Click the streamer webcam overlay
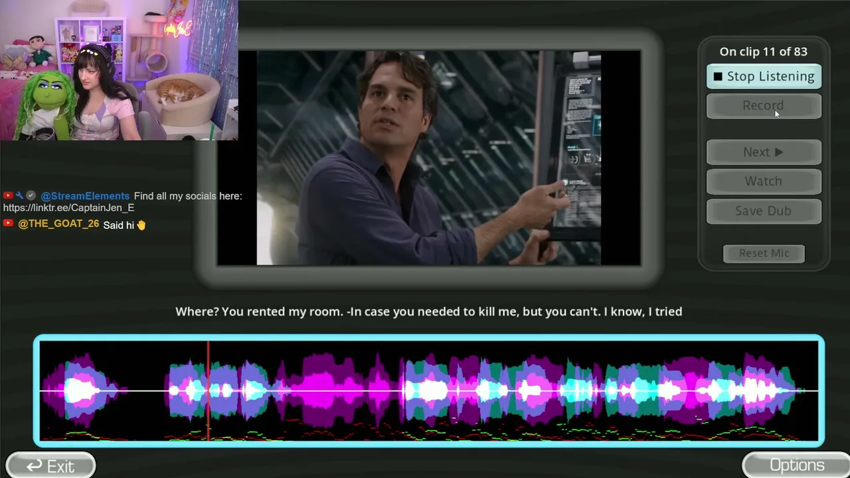This screenshot has width=850, height=478. 119,70
